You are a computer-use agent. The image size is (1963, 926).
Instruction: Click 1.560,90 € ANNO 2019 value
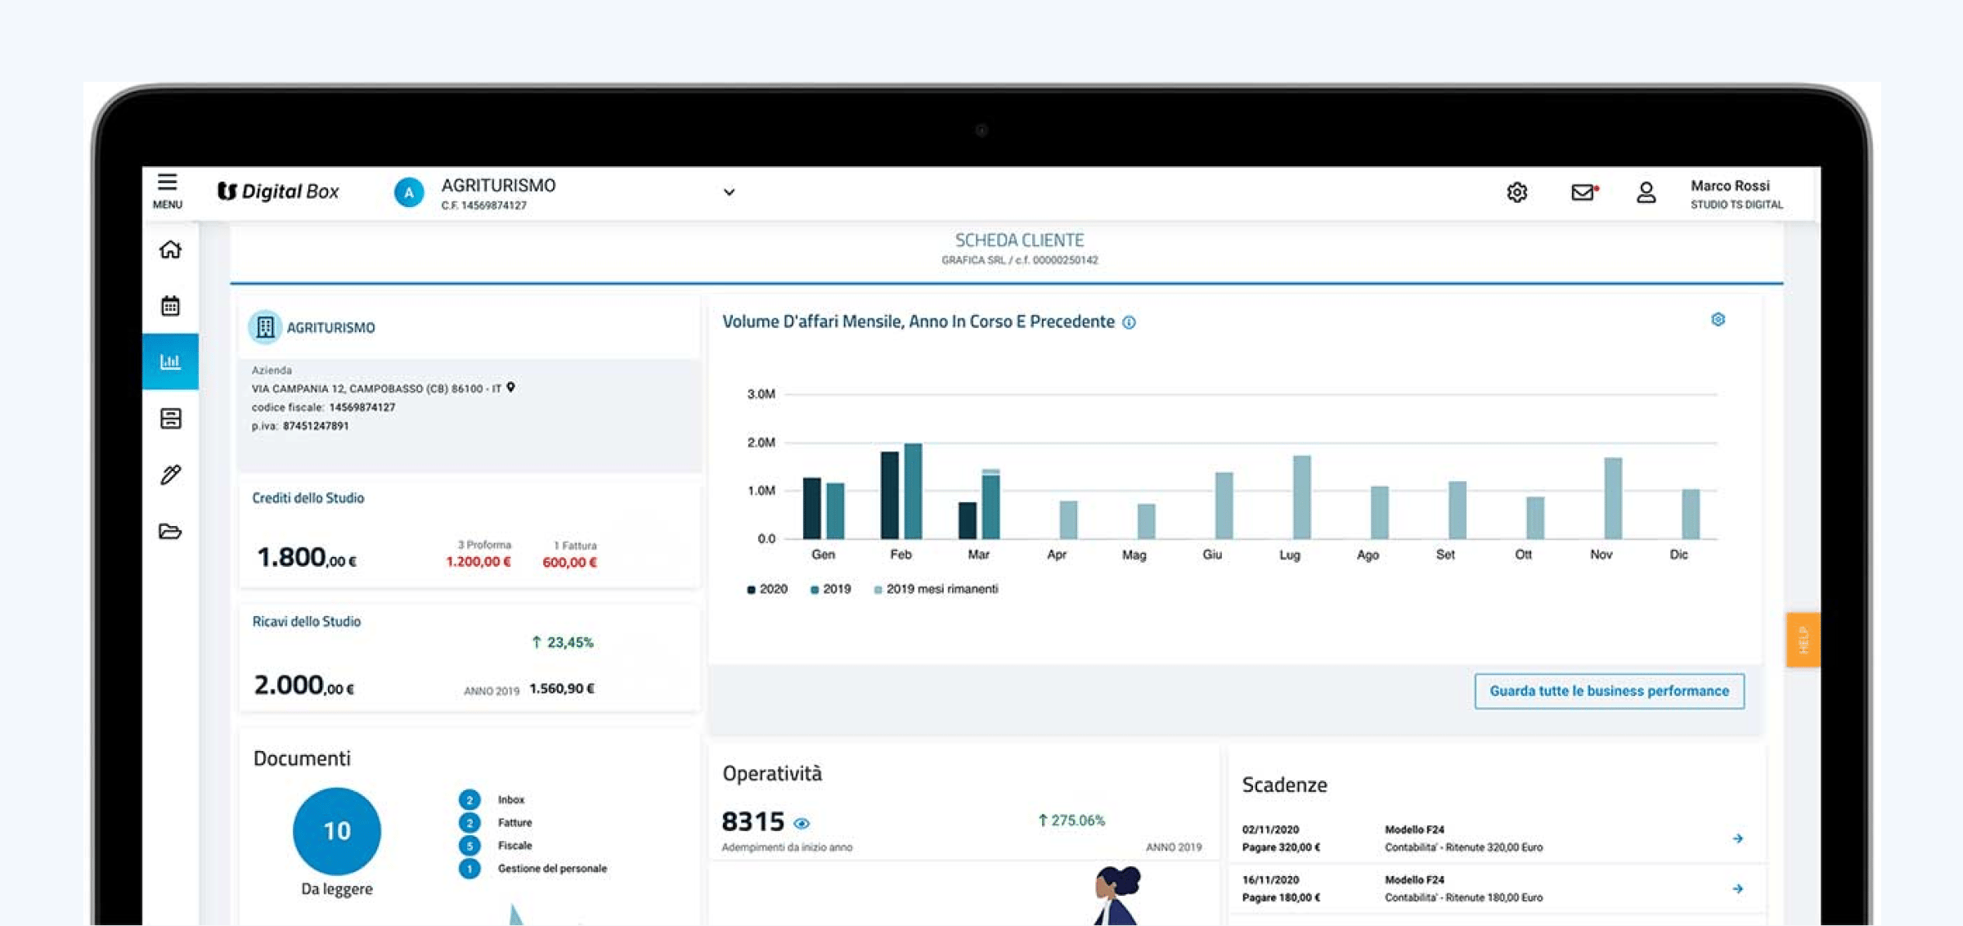[x=562, y=689]
